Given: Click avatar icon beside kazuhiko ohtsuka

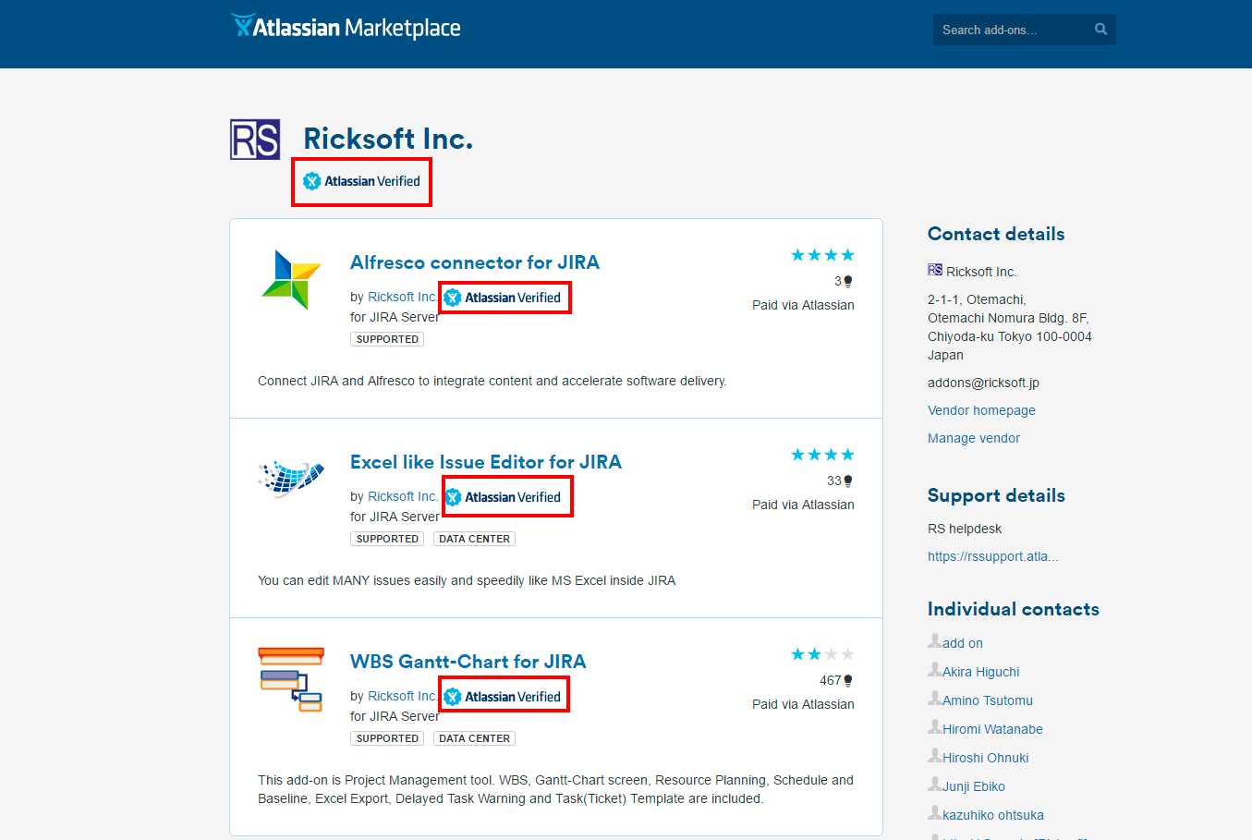Looking at the screenshot, I should (x=935, y=812).
